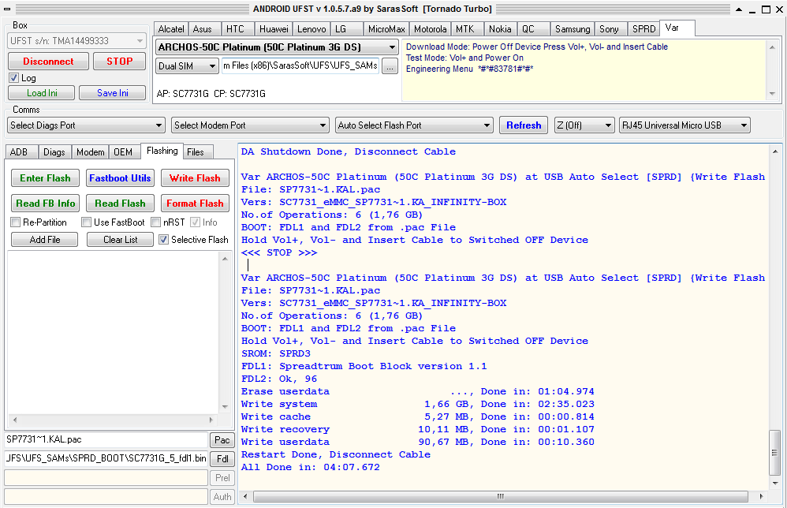The width and height of the screenshot is (787, 508).
Task: Click the Write Flash button
Action: tap(195, 178)
